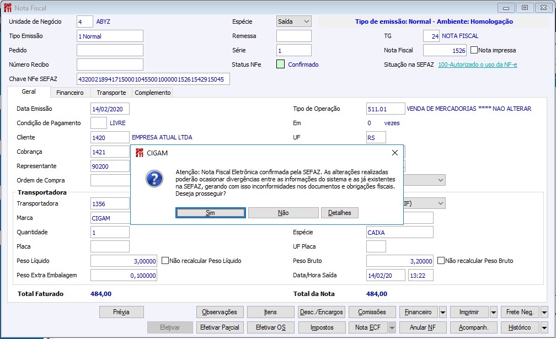Check Não recalcular Peso Bruto

(441, 261)
